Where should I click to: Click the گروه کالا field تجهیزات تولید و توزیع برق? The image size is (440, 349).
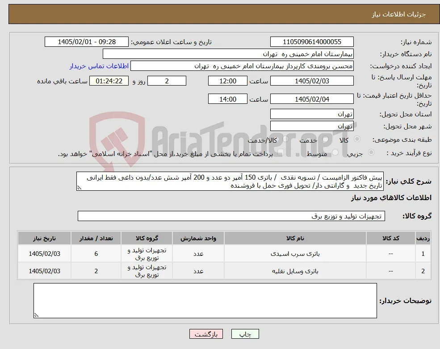231,216
